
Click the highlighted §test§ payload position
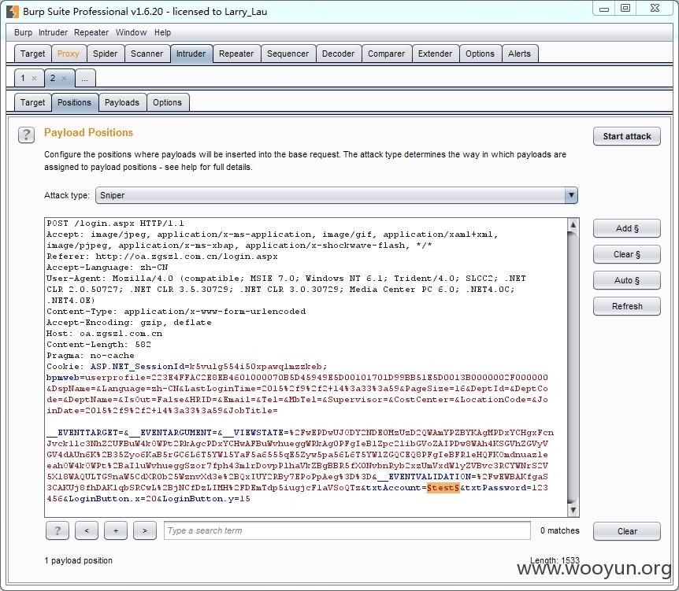pyautogui.click(x=443, y=488)
